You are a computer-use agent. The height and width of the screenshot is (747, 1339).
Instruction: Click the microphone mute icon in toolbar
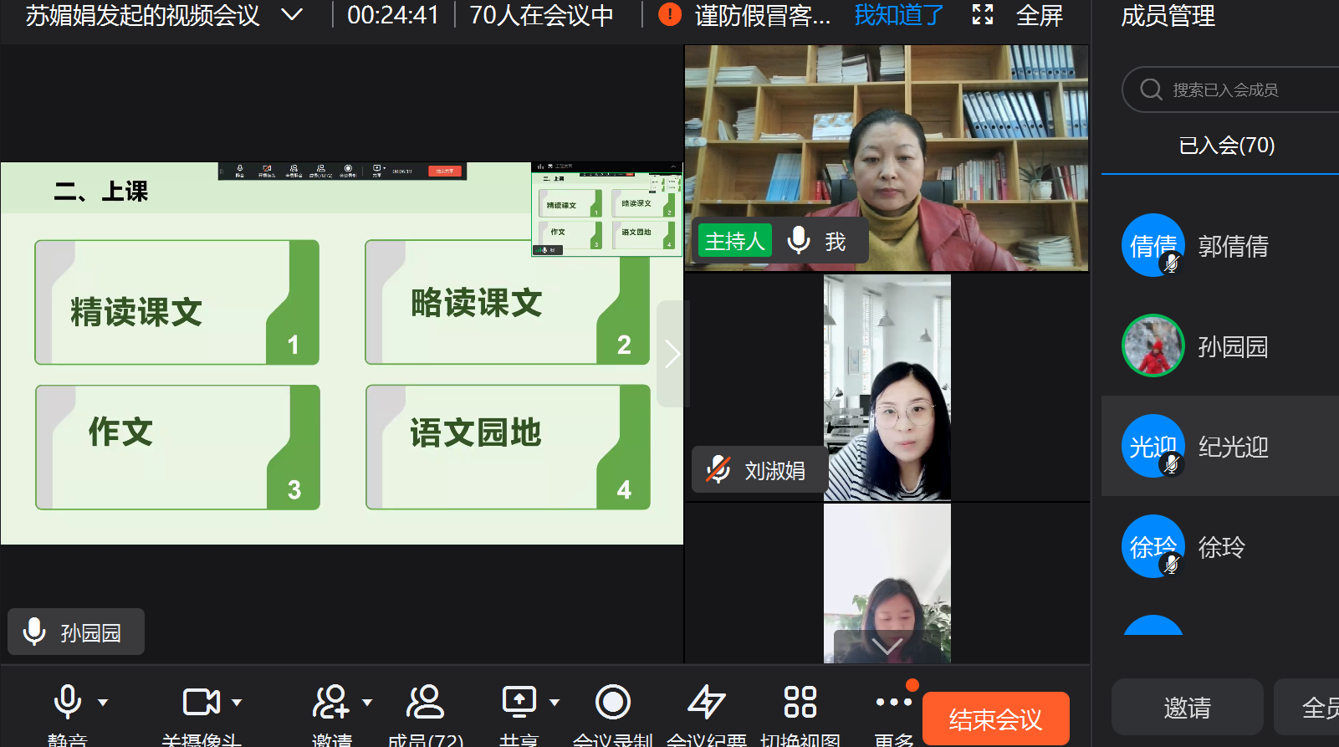click(67, 702)
